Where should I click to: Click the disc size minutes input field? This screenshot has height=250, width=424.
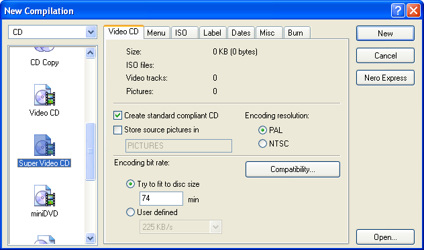[161, 198]
